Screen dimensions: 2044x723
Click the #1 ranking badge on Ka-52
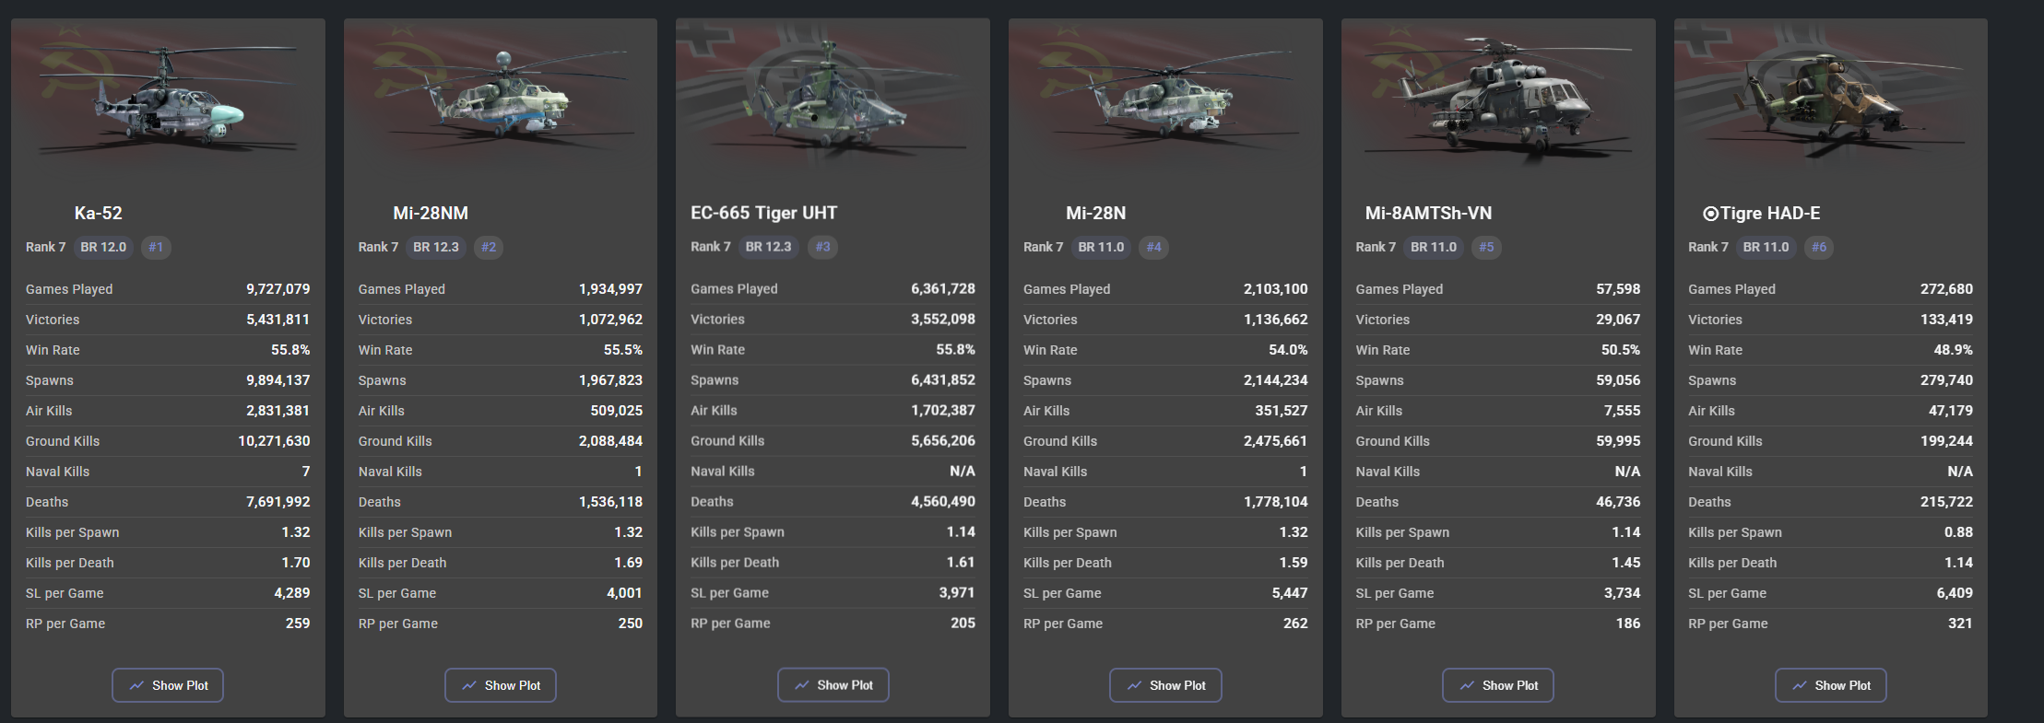tap(156, 247)
